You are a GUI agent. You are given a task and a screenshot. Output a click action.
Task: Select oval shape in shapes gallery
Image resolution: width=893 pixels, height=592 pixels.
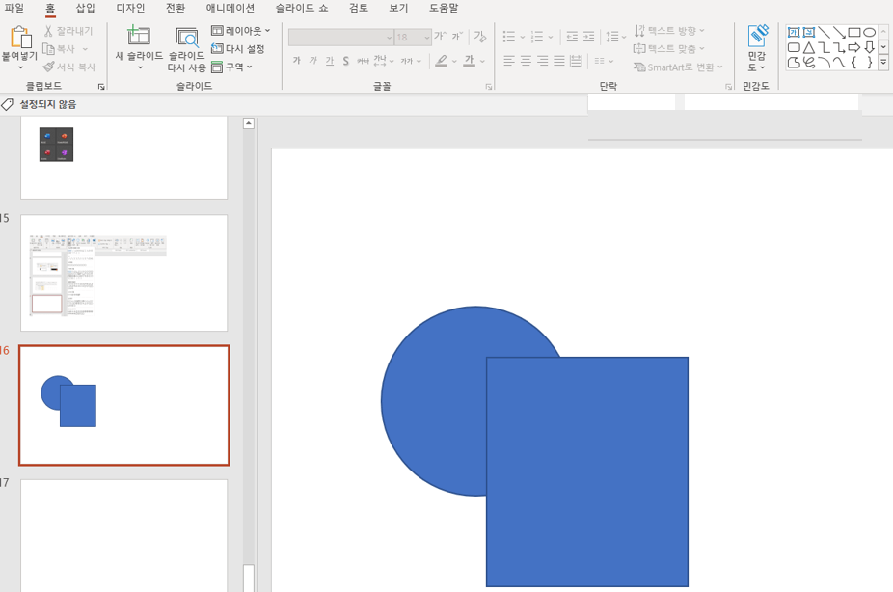pyautogui.click(x=869, y=33)
